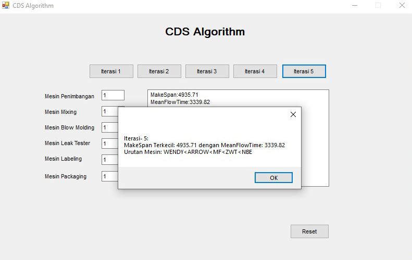Focus the Mesin Packaging input field
The width and height of the screenshot is (412, 260).
tap(110, 176)
